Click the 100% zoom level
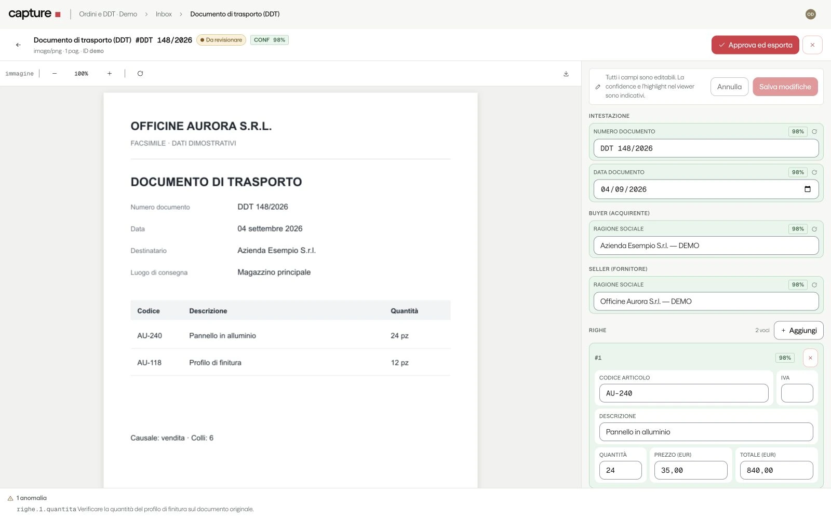This screenshot has width=831, height=519. click(81, 74)
